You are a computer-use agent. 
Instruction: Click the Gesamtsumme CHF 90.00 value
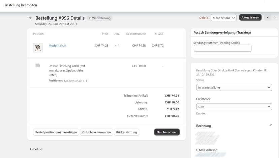(x=172, y=116)
